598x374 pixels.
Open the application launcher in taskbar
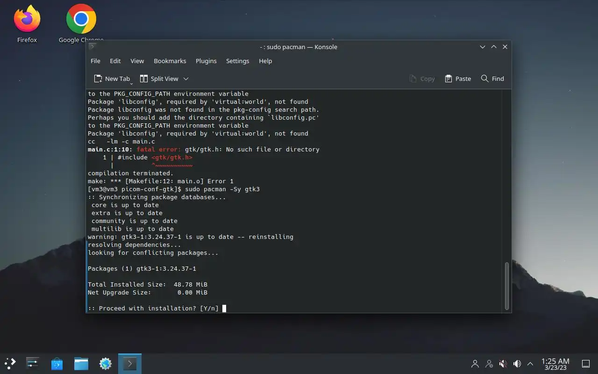(10, 363)
